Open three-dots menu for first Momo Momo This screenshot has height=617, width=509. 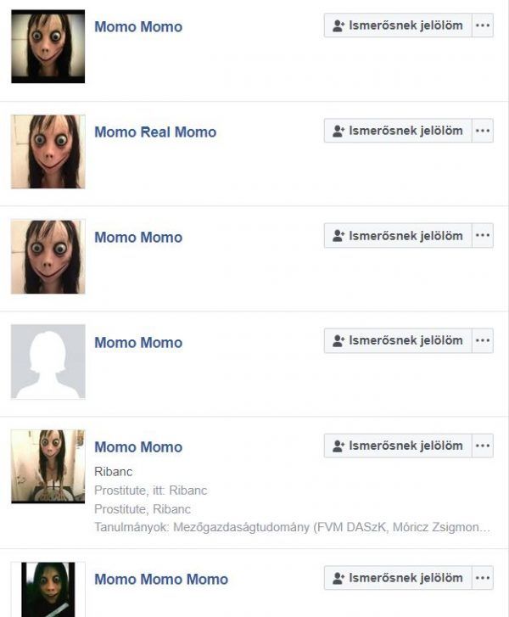[483, 25]
